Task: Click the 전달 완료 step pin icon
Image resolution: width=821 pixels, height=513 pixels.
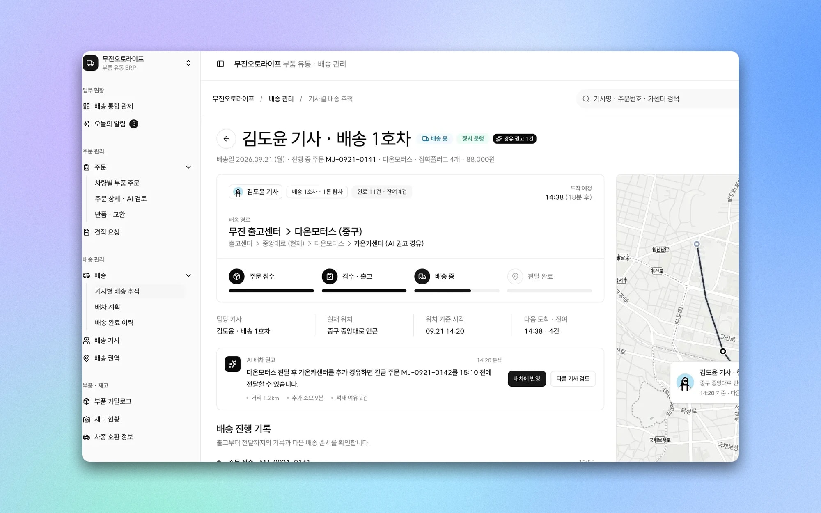Action: (x=515, y=277)
